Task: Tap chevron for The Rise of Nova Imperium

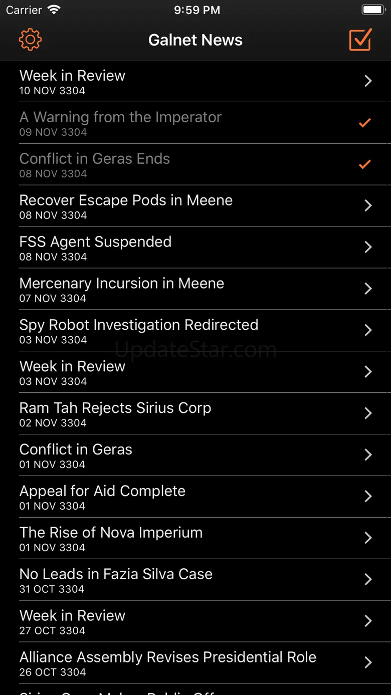Action: coord(368,538)
